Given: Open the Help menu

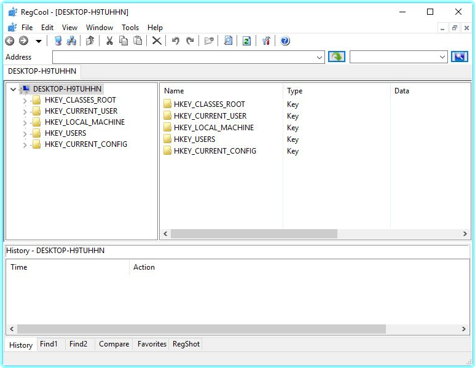Looking at the screenshot, I should 155,28.
